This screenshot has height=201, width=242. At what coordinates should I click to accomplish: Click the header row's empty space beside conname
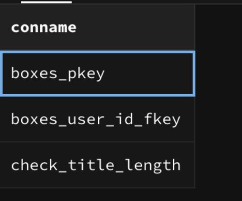pyautogui.click(x=135, y=28)
